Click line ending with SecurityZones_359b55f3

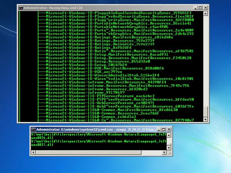point(119,13)
